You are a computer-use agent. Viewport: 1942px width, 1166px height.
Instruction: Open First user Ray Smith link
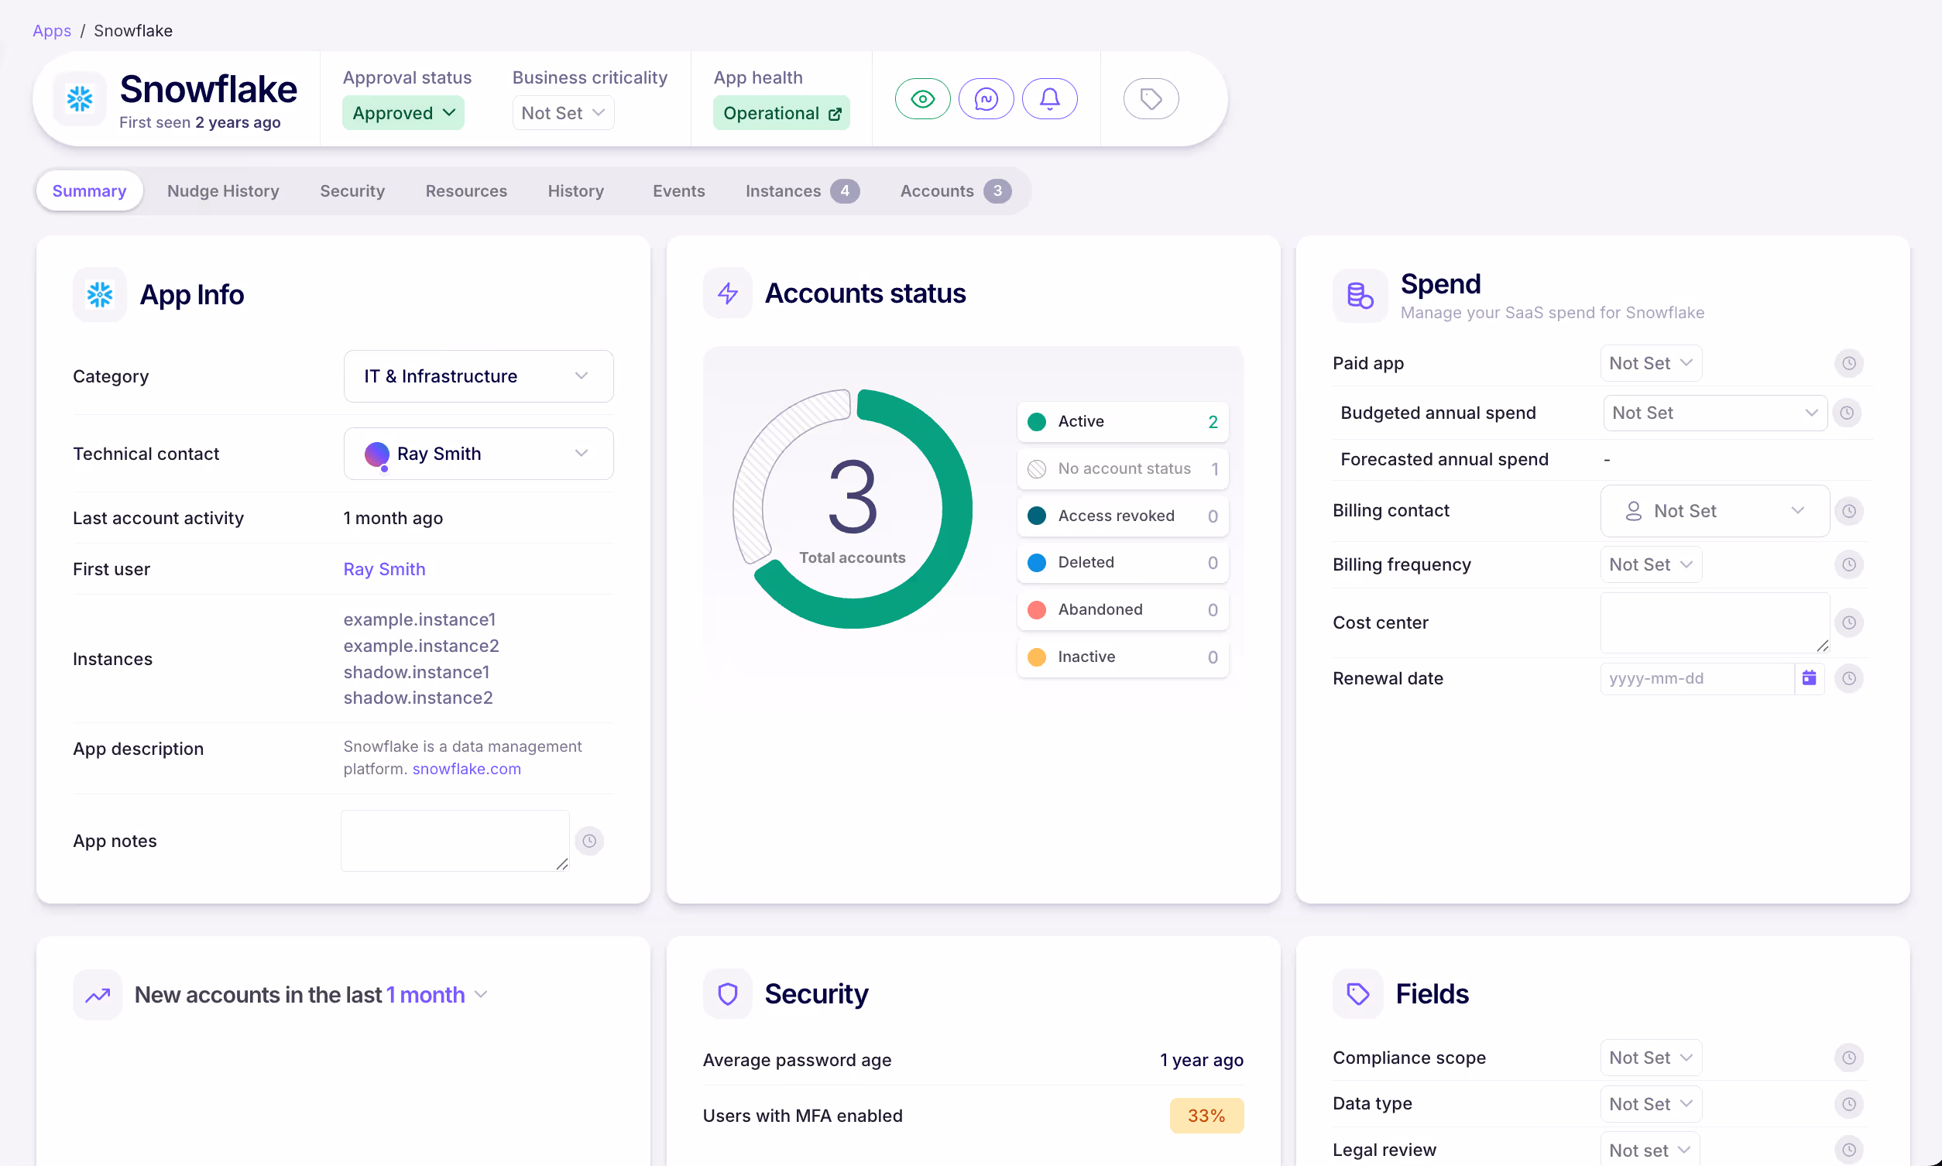point(384,569)
